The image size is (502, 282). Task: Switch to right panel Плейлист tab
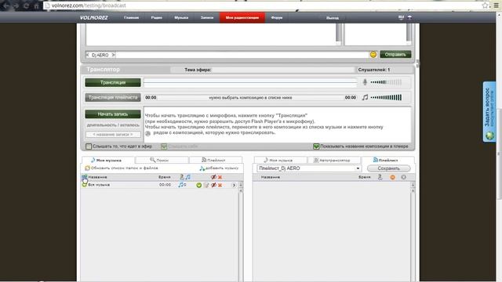(x=387, y=160)
